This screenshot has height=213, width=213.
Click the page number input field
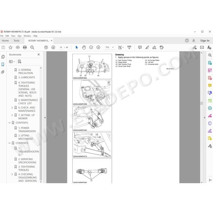pyautogui.click(x=61, y=47)
